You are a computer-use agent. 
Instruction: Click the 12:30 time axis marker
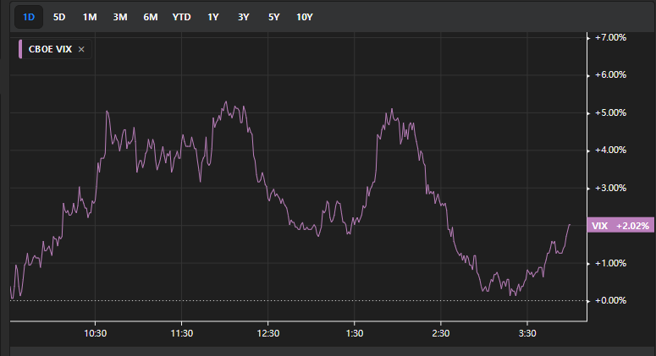pyautogui.click(x=268, y=334)
